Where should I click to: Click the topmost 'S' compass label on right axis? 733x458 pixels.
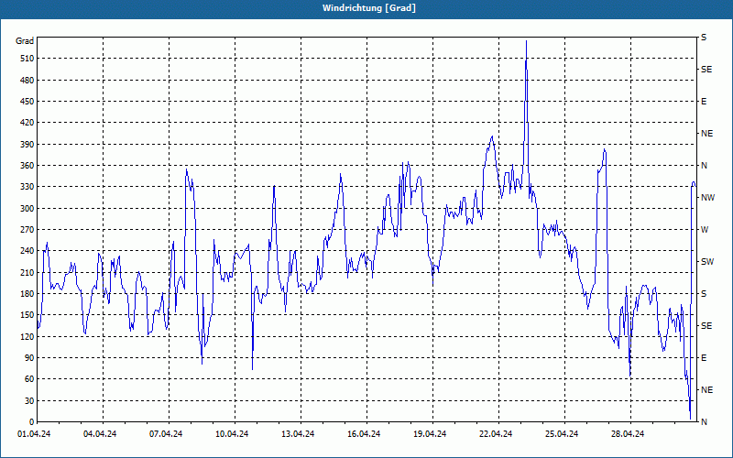(704, 38)
